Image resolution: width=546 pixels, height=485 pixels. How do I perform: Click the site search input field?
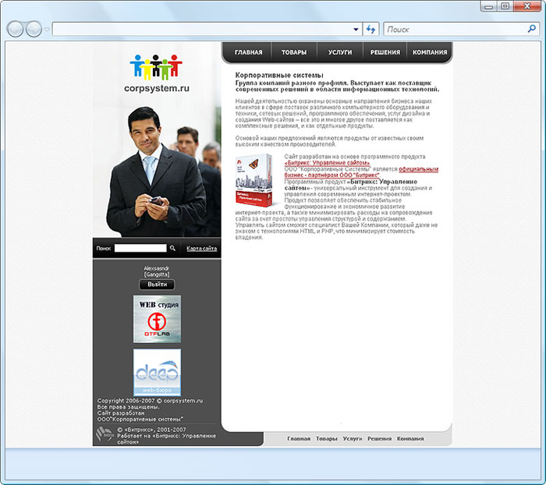140,248
